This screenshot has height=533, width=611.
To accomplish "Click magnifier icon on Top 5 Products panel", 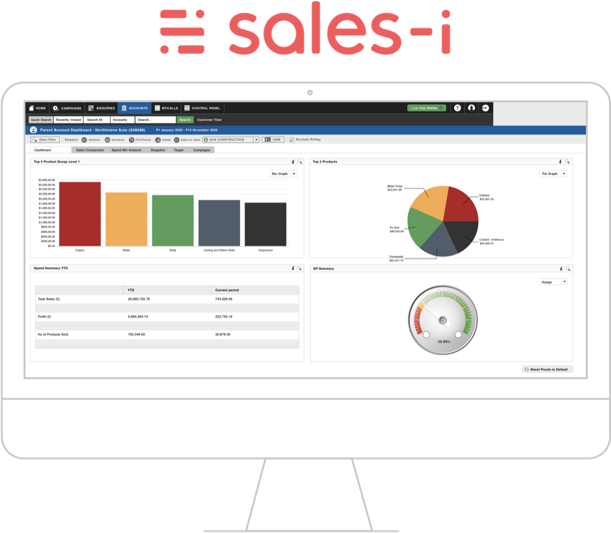I will click(x=567, y=162).
